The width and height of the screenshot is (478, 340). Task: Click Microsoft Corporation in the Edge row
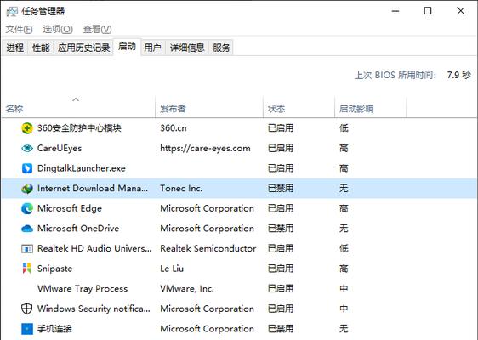coord(207,208)
